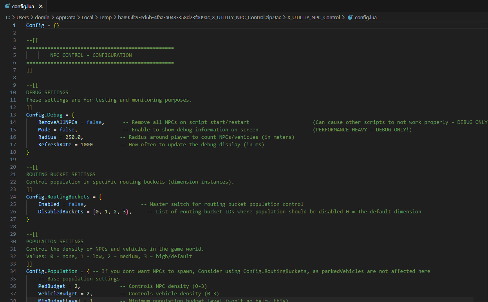Open the "C:" breadcrumb segment
This screenshot has height=302, width=488.
(x=8, y=17)
